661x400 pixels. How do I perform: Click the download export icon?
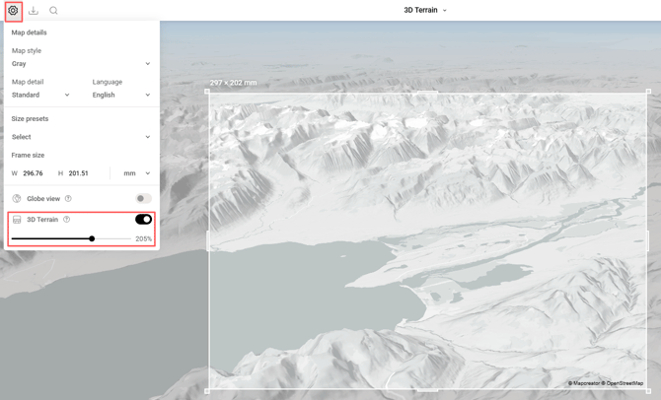click(x=34, y=11)
